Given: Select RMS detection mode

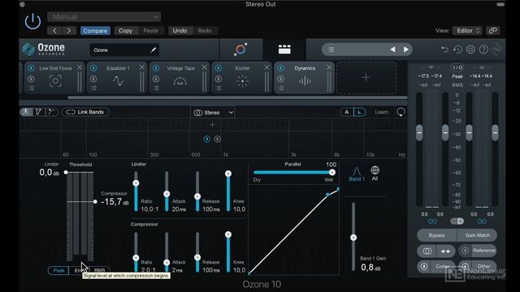Looking at the screenshot, I should (99, 270).
